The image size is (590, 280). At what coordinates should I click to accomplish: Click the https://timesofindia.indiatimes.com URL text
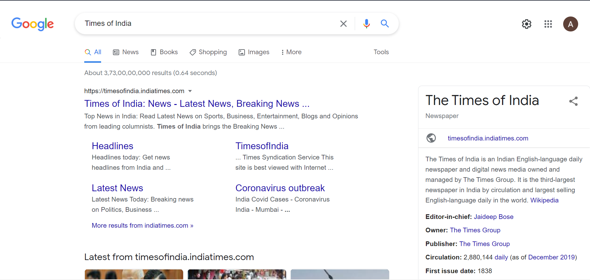134,91
